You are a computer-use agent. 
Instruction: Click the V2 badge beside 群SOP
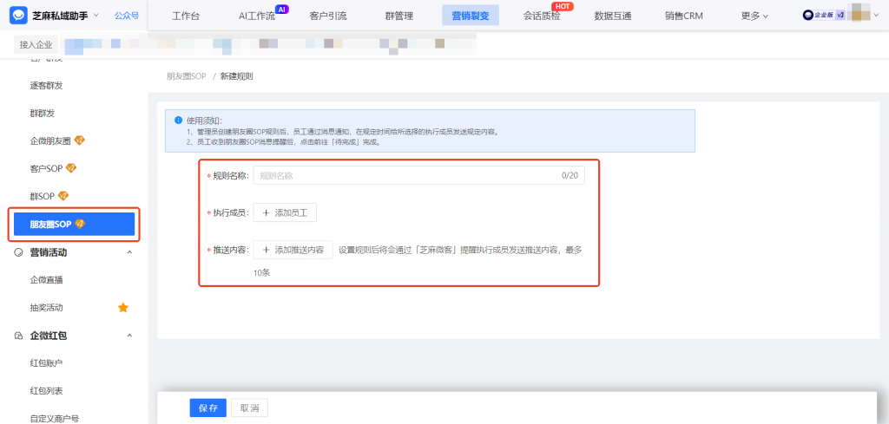pyautogui.click(x=63, y=196)
